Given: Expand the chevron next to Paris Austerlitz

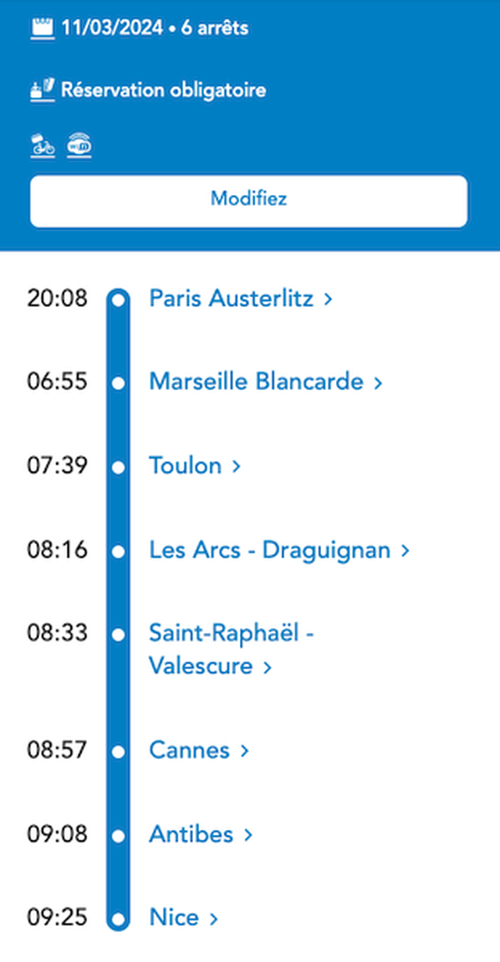Looking at the screenshot, I should pyautogui.click(x=328, y=299).
